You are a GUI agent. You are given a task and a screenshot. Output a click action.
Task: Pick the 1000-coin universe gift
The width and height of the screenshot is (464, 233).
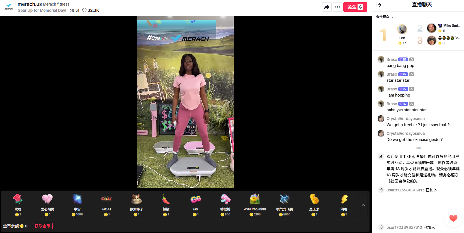pos(77,200)
